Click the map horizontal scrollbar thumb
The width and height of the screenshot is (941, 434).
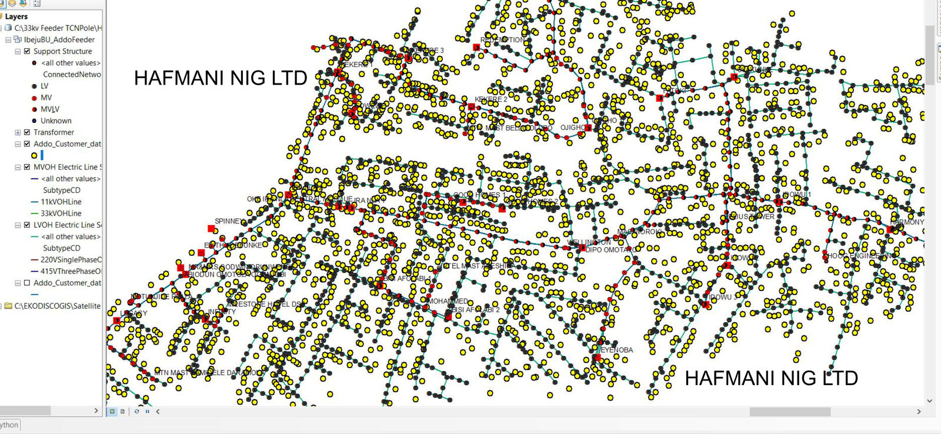point(790,412)
